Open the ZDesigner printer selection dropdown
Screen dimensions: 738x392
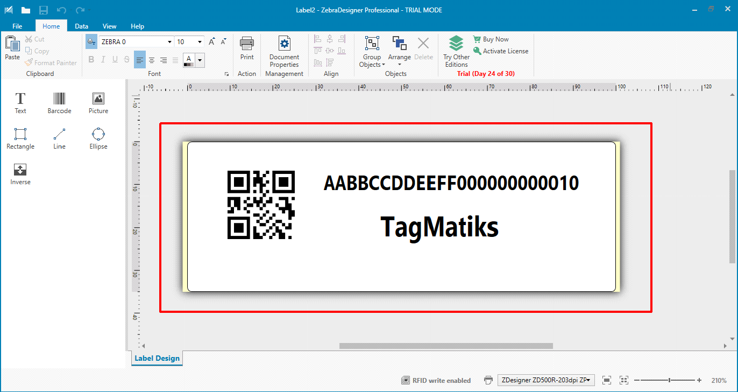click(x=547, y=380)
